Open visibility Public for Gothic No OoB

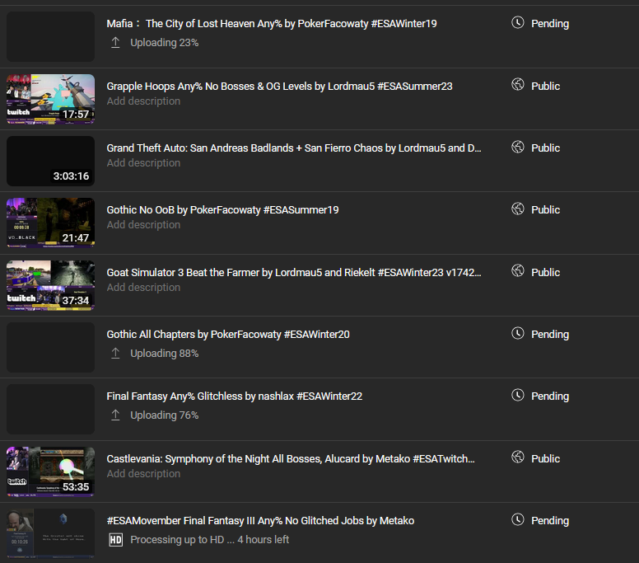[x=545, y=210]
